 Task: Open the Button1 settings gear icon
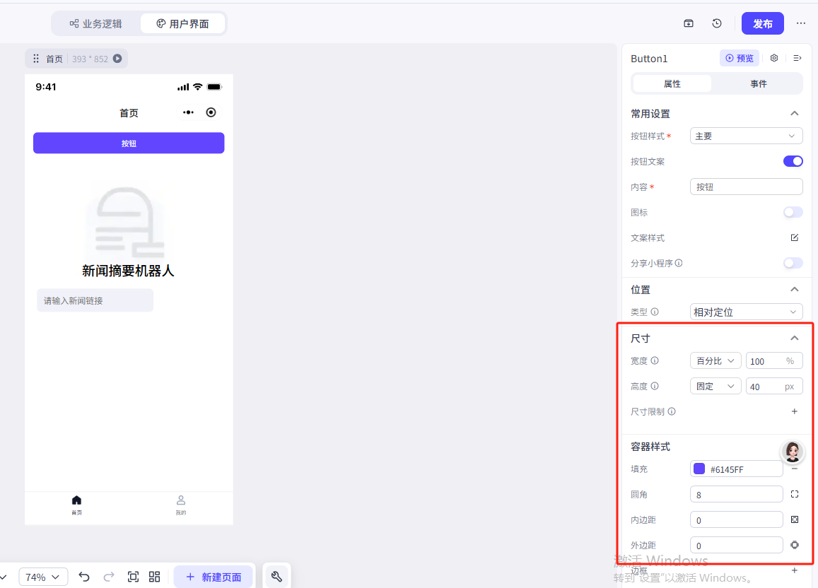pyautogui.click(x=774, y=58)
